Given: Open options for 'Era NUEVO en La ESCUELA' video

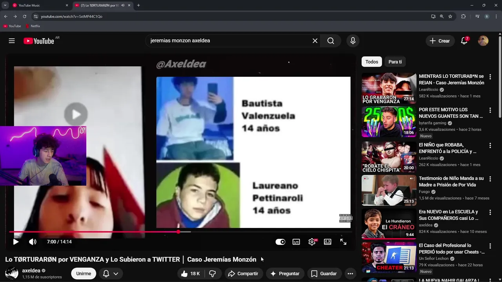Looking at the screenshot, I should (490, 212).
